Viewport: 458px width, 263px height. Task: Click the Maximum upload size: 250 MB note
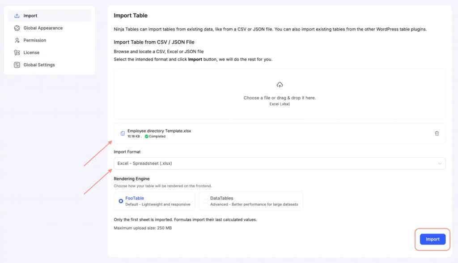point(143,228)
